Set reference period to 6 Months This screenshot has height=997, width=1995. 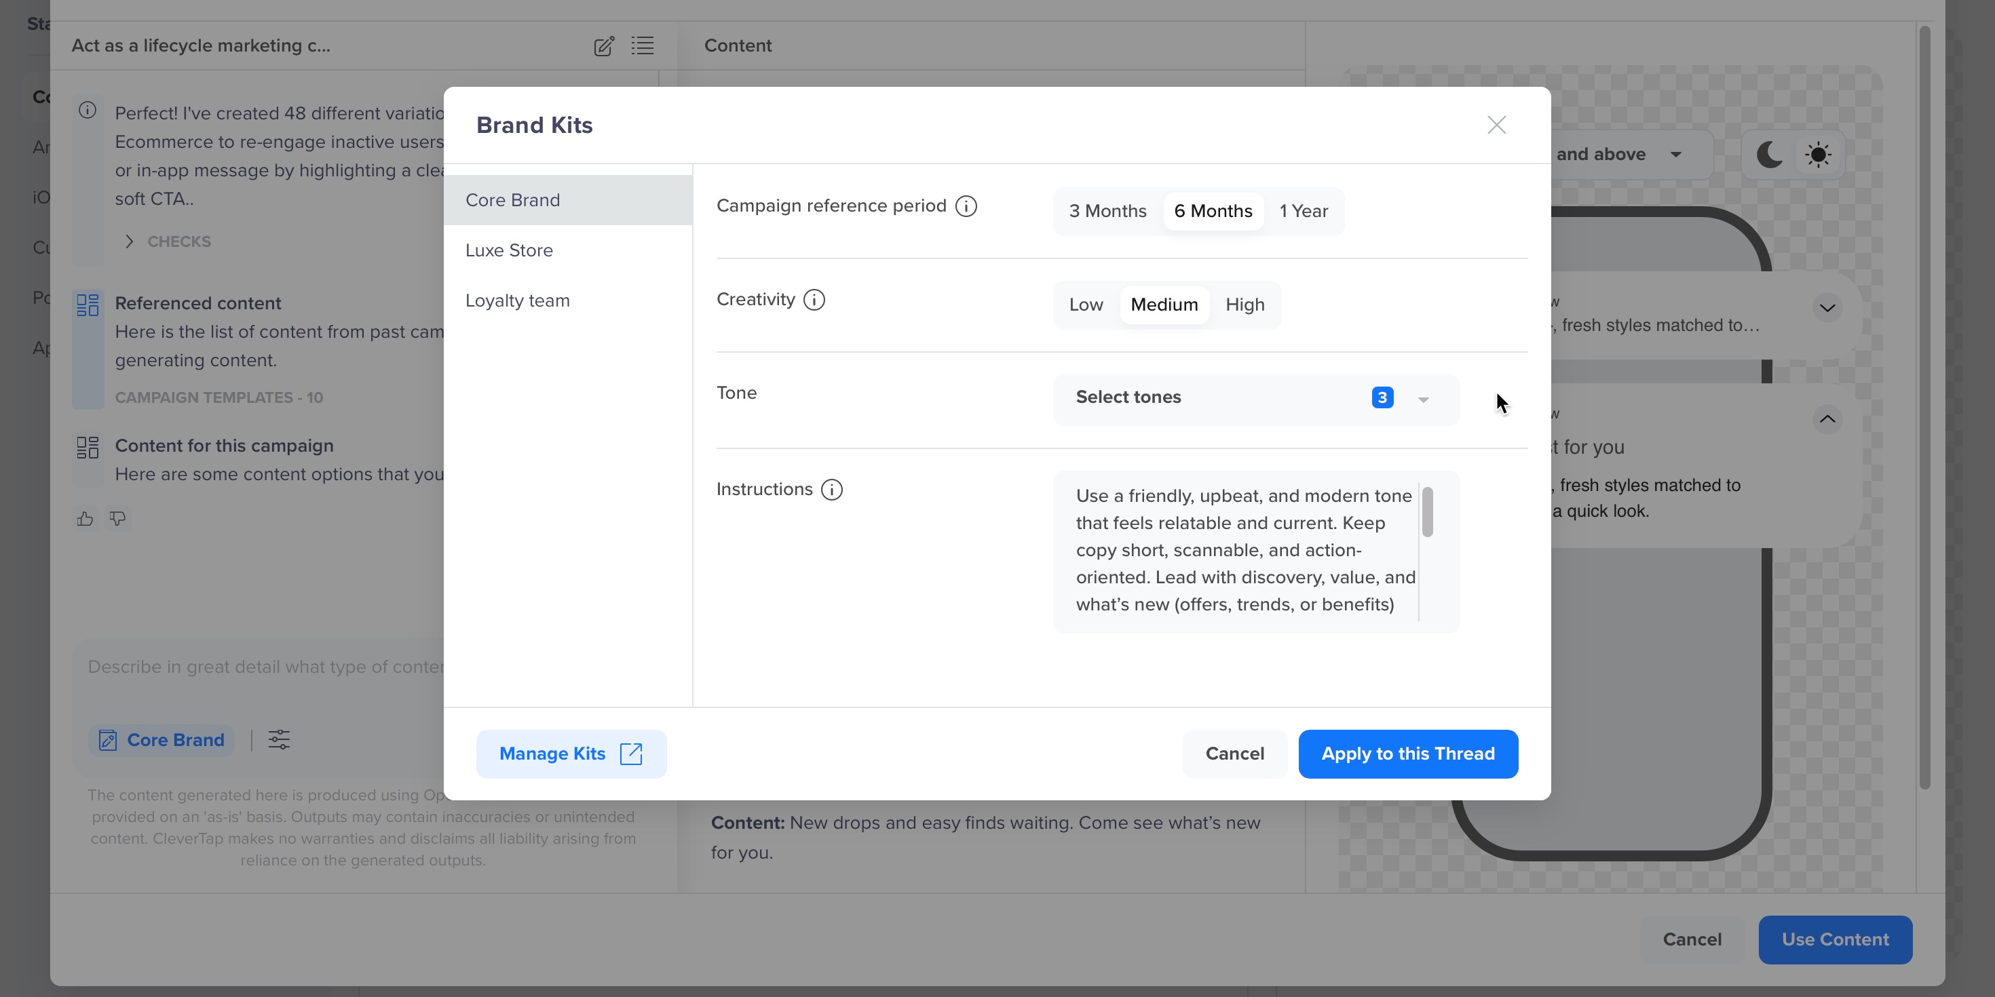[x=1213, y=210]
